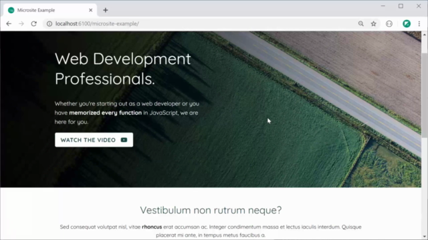Click the "Vestibulum non rutrum neque?" heading
Viewport: 428px width, 240px height.
click(x=211, y=210)
